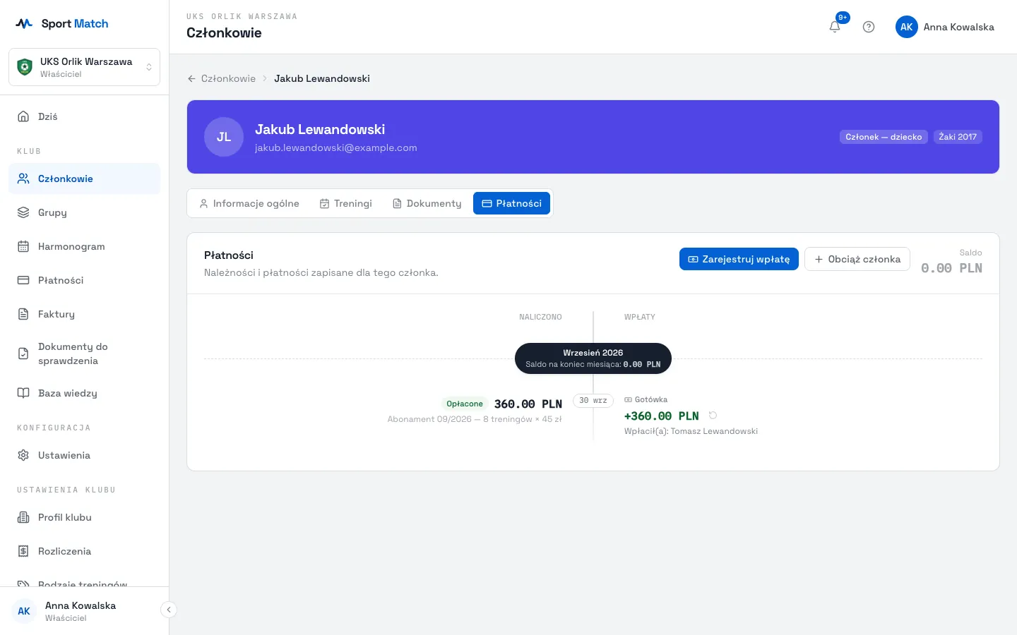Open Baza wiedzy in the sidebar
1017x635 pixels.
[85, 393]
